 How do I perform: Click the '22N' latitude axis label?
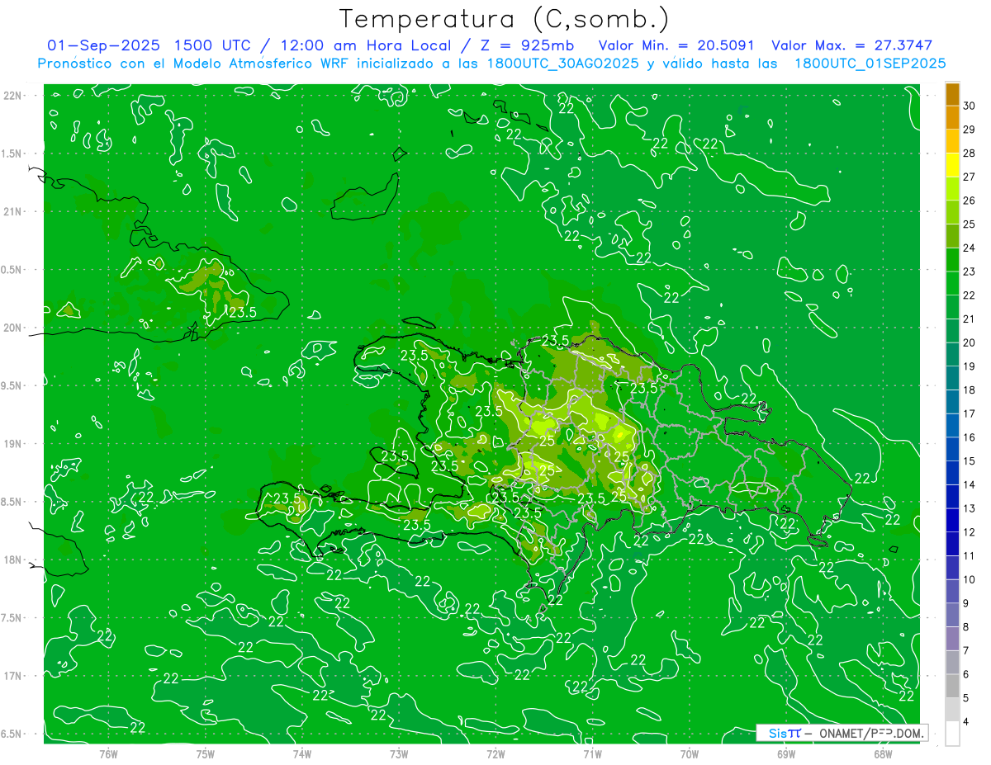[12, 95]
